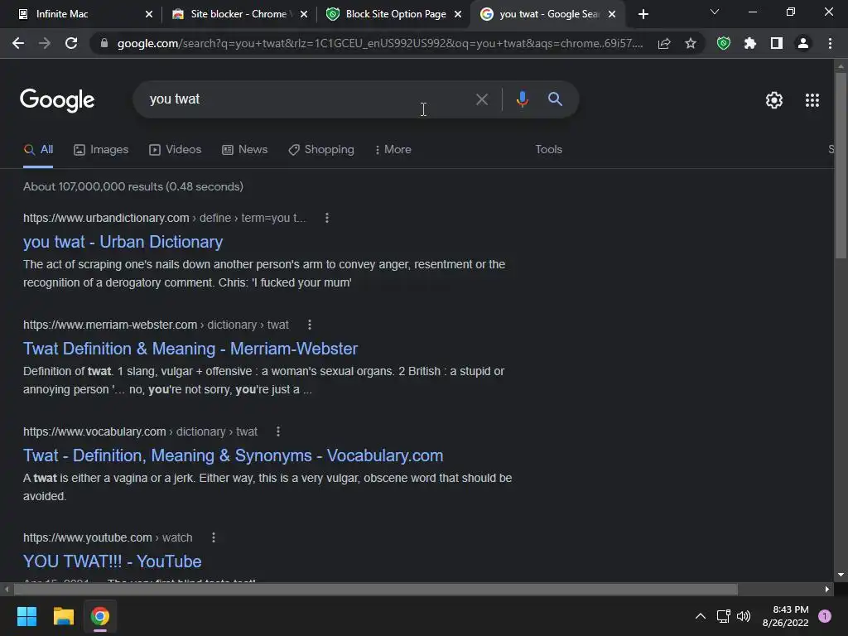Viewport: 848px width, 636px height.
Task: Click the scroll right arrow
Action: [x=827, y=589]
